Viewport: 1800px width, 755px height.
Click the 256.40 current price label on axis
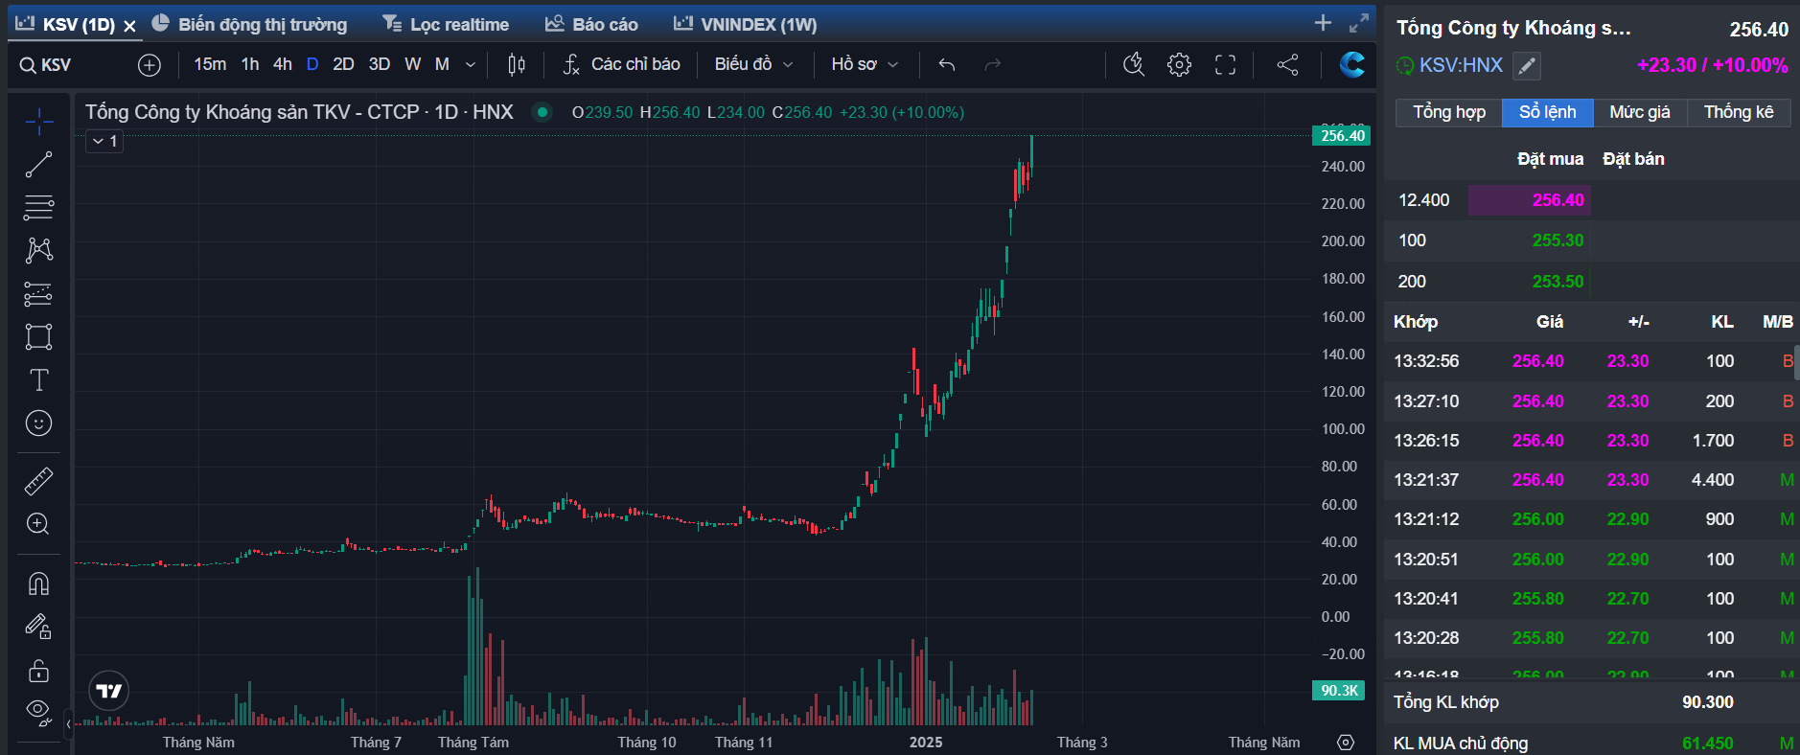point(1341,136)
